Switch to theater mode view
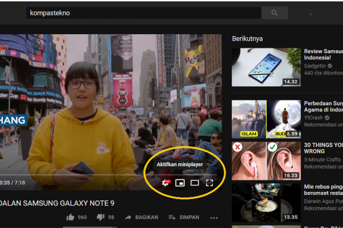This screenshot has height=228, width=343. [195, 183]
